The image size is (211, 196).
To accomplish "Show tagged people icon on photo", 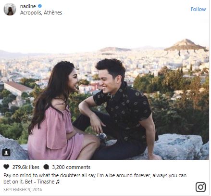I will point(6,152).
